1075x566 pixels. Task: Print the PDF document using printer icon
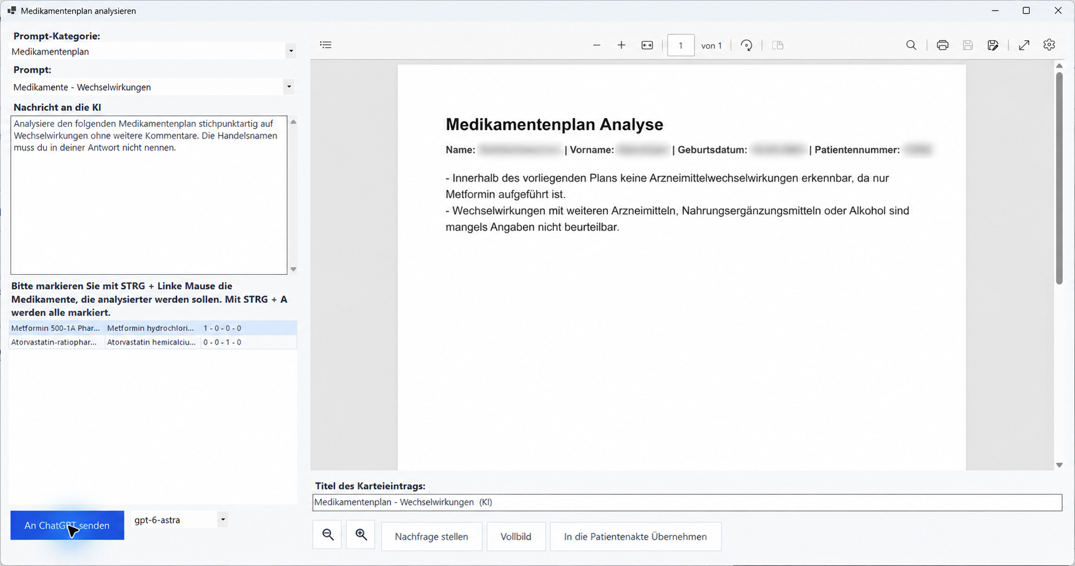943,45
